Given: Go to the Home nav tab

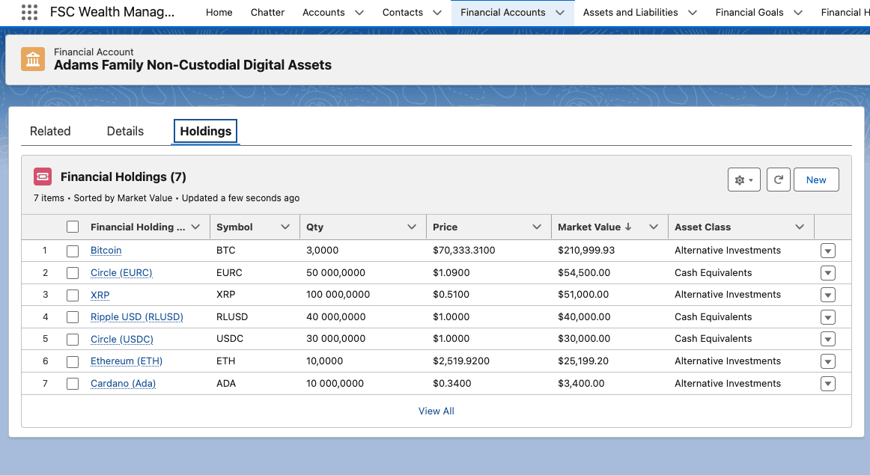Looking at the screenshot, I should point(219,12).
